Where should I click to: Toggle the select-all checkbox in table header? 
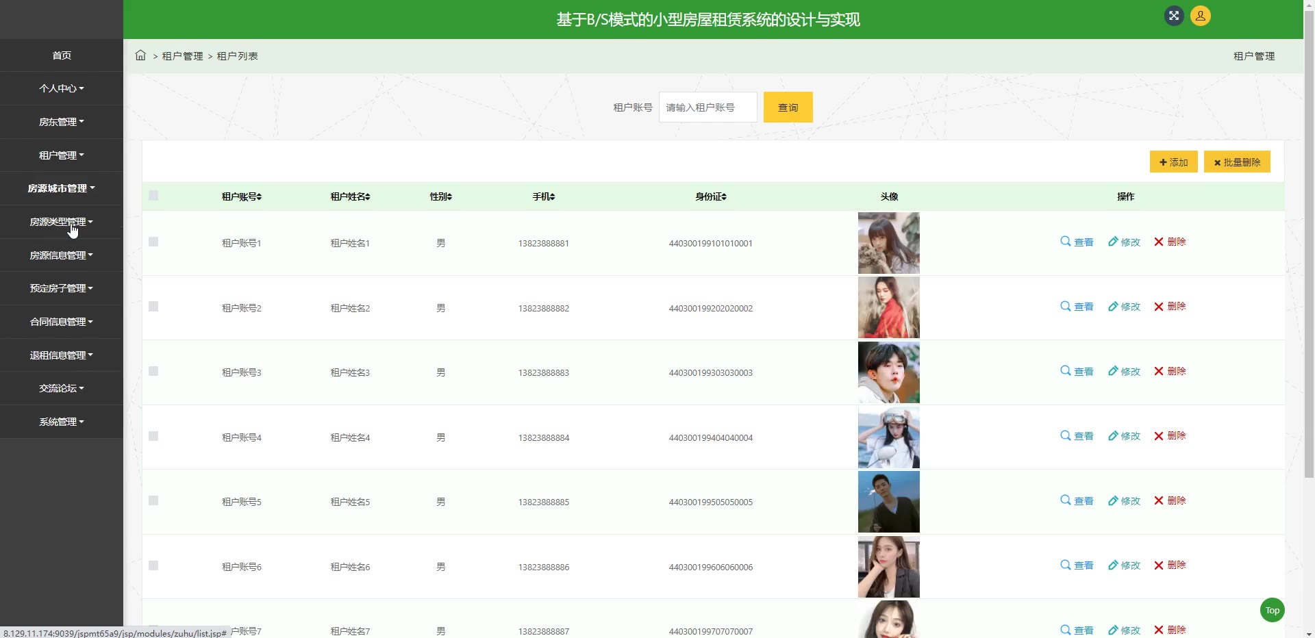click(x=153, y=196)
